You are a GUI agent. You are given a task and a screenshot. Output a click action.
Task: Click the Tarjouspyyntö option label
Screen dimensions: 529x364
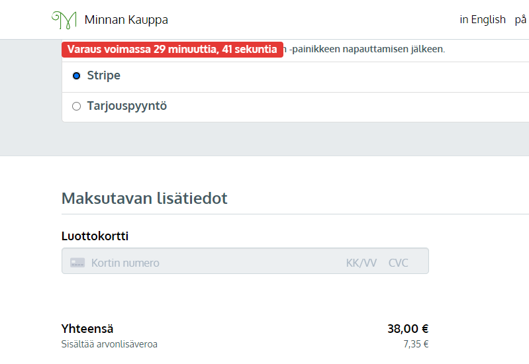pyautogui.click(x=126, y=106)
